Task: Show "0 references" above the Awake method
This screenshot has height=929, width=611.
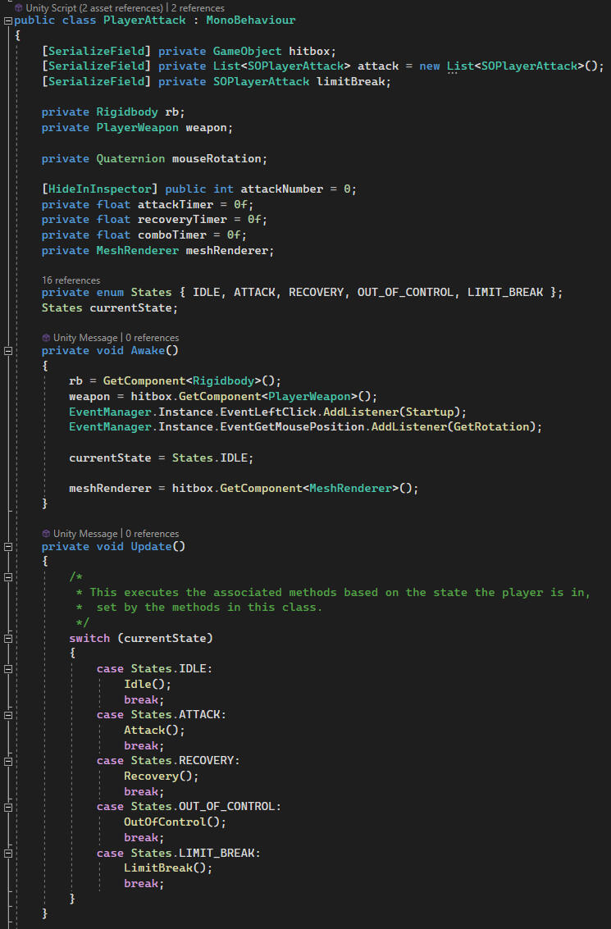Action: [153, 338]
